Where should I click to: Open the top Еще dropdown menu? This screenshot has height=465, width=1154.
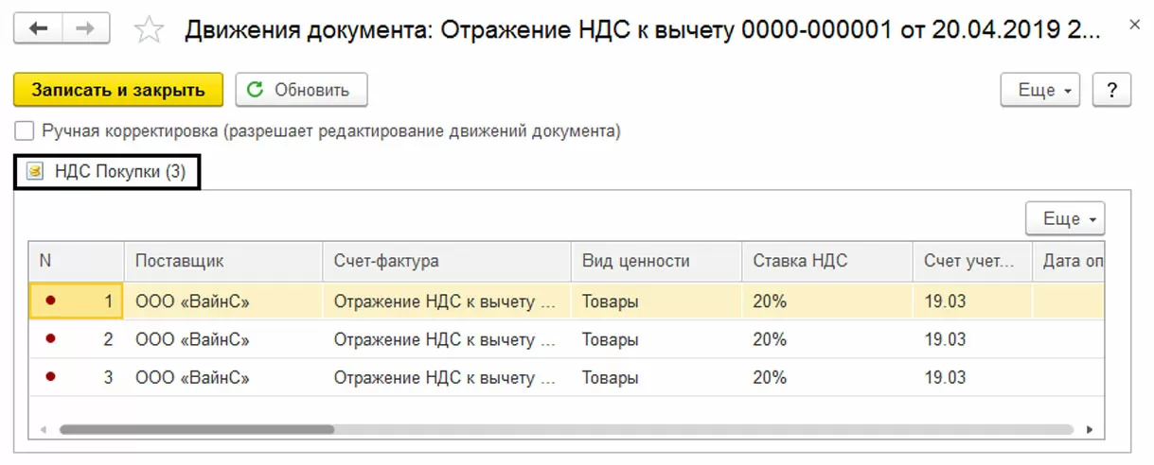[1040, 90]
